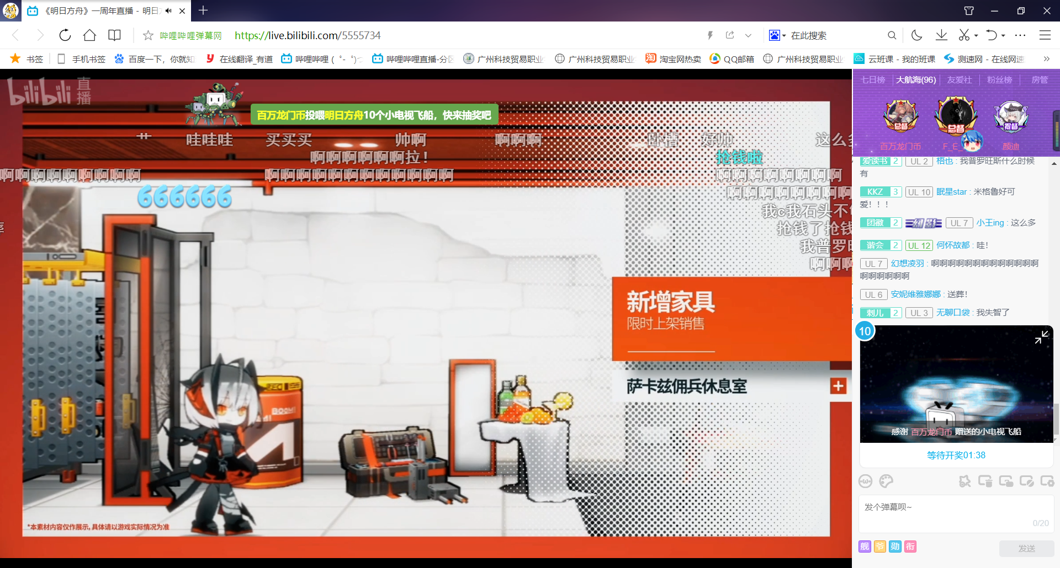Expand the undo closed tabs dropdown arrow
The width and height of the screenshot is (1060, 568).
(1003, 36)
